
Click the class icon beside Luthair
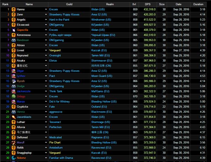tap(13, 122)
